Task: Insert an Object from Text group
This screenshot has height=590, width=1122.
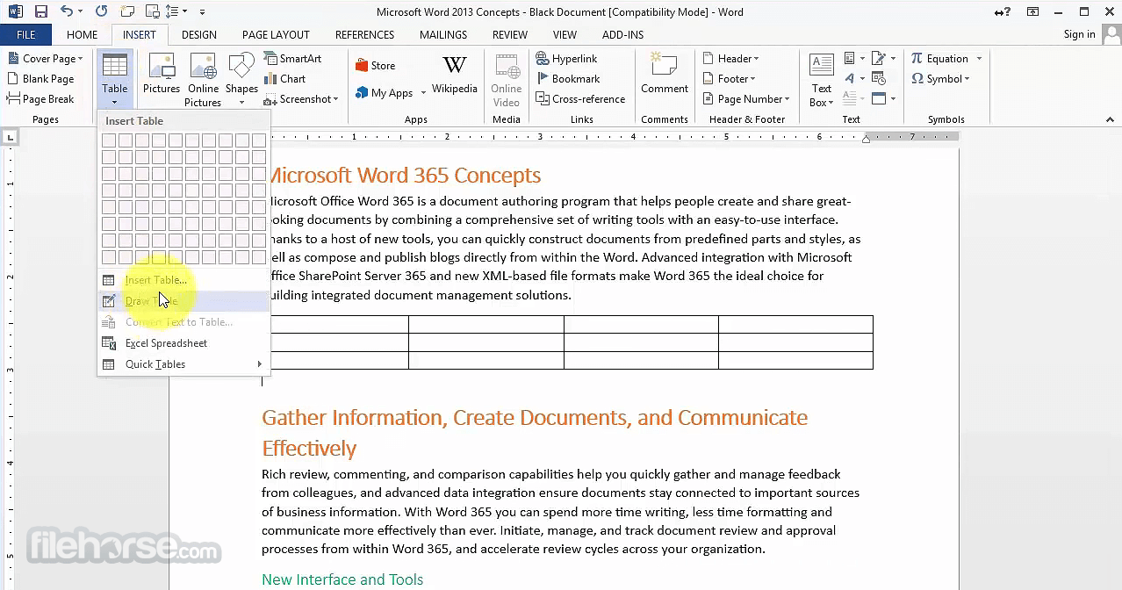Action: coord(882,99)
